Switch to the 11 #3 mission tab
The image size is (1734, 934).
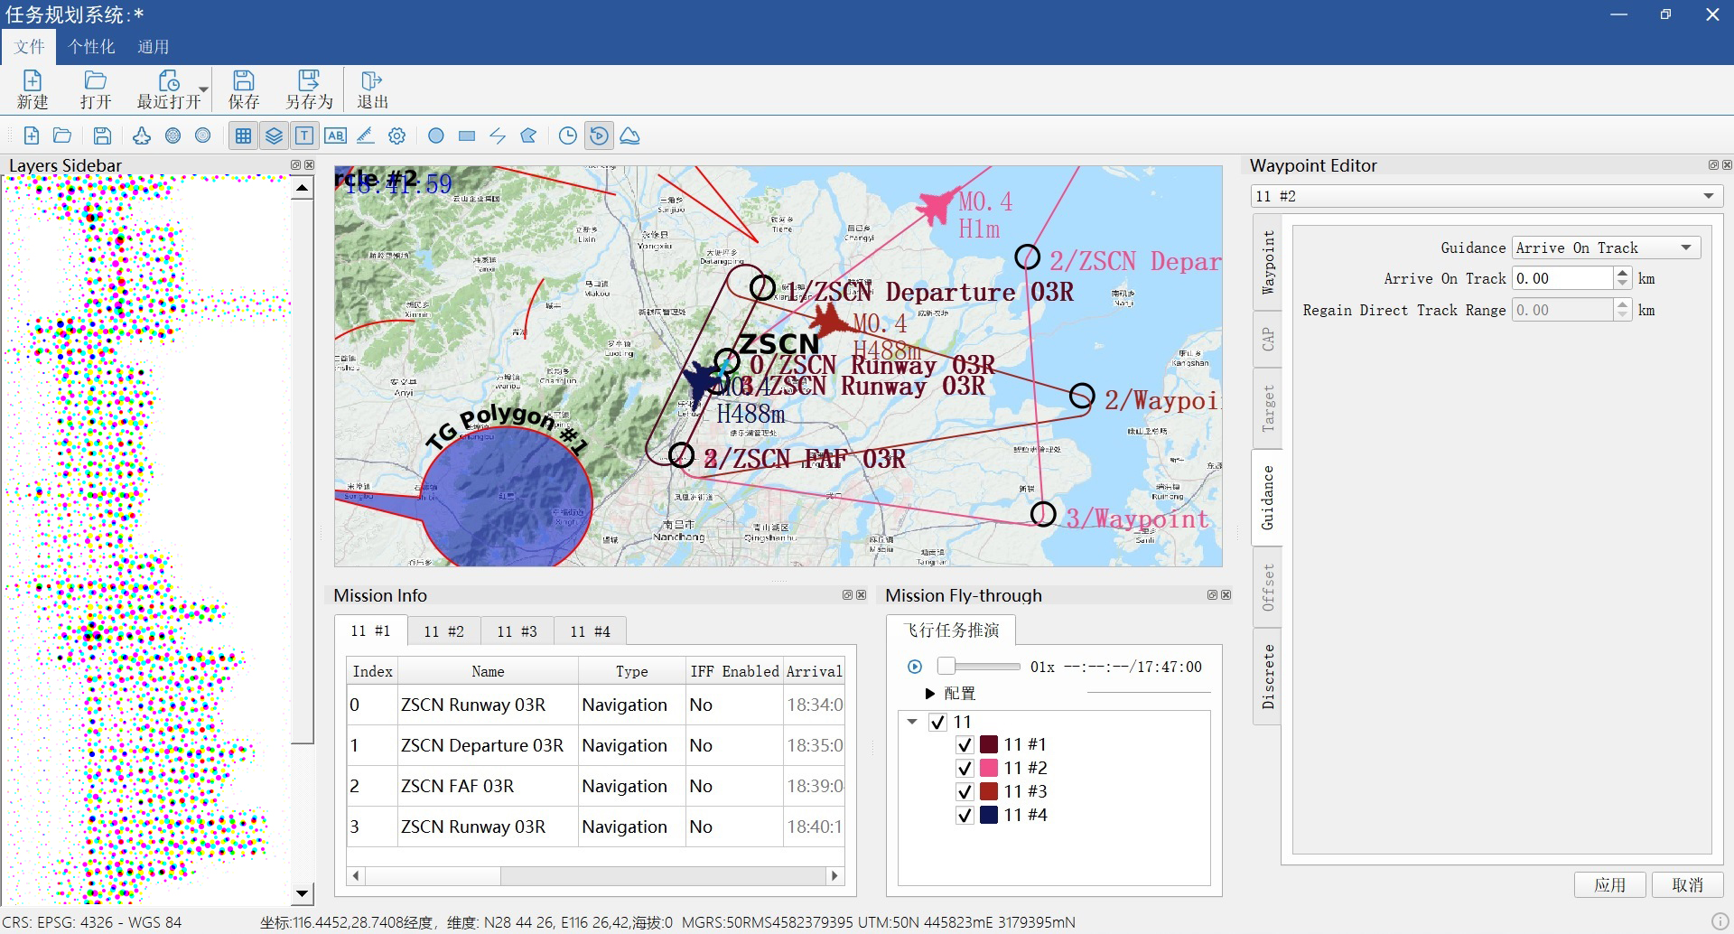[517, 631]
